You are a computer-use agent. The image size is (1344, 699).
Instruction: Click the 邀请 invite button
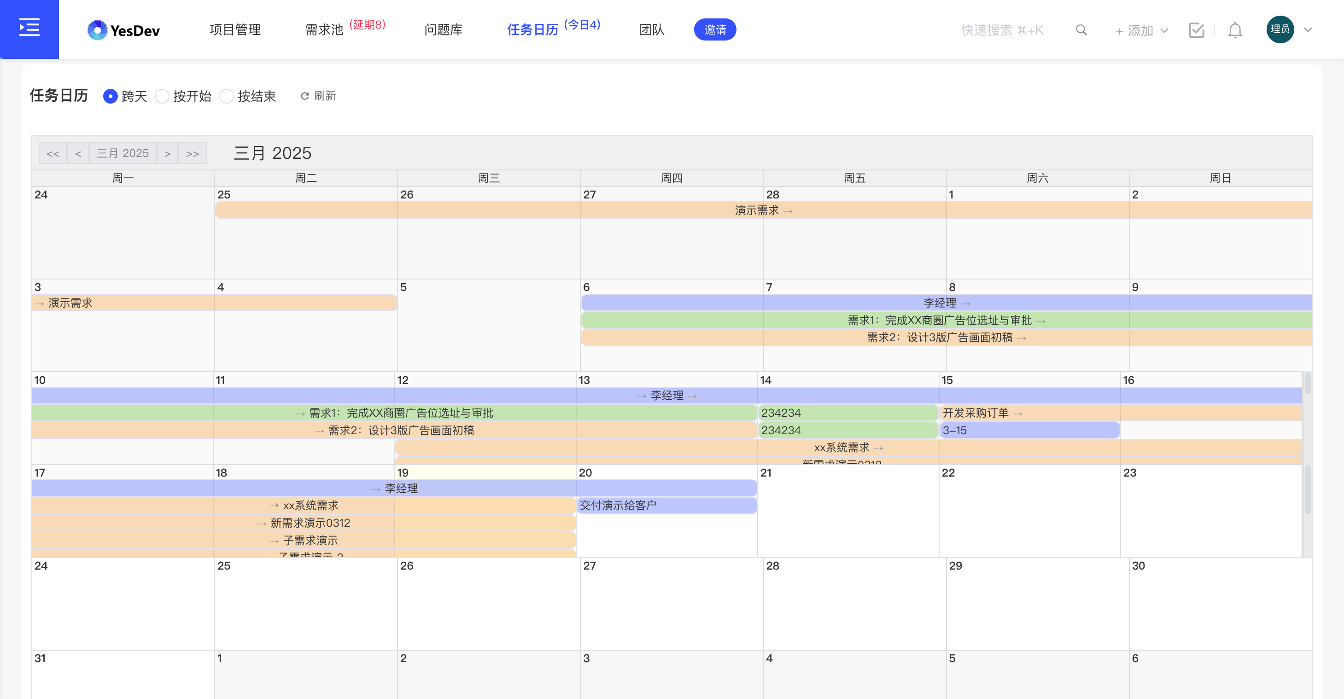click(x=715, y=30)
